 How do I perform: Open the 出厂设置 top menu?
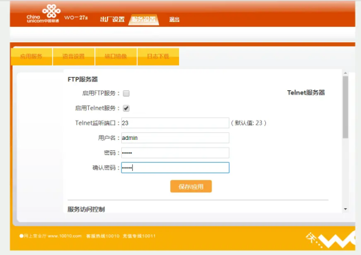[x=112, y=19]
